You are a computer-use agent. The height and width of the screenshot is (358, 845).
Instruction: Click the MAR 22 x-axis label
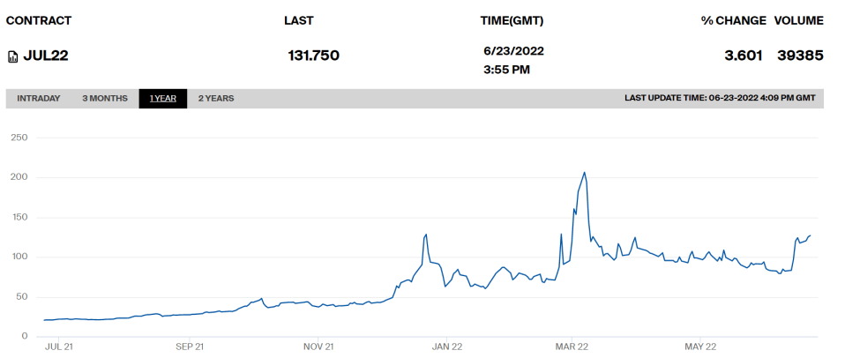(x=572, y=347)
